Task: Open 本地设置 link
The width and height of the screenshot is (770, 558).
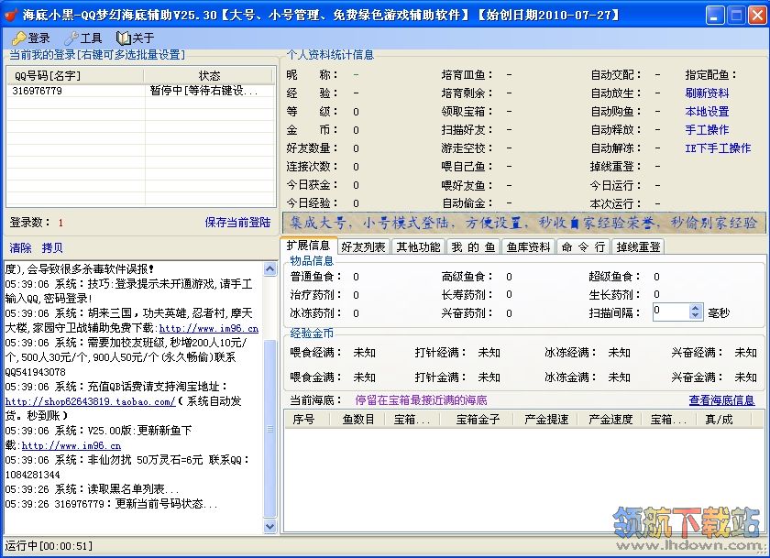Action: tap(707, 112)
